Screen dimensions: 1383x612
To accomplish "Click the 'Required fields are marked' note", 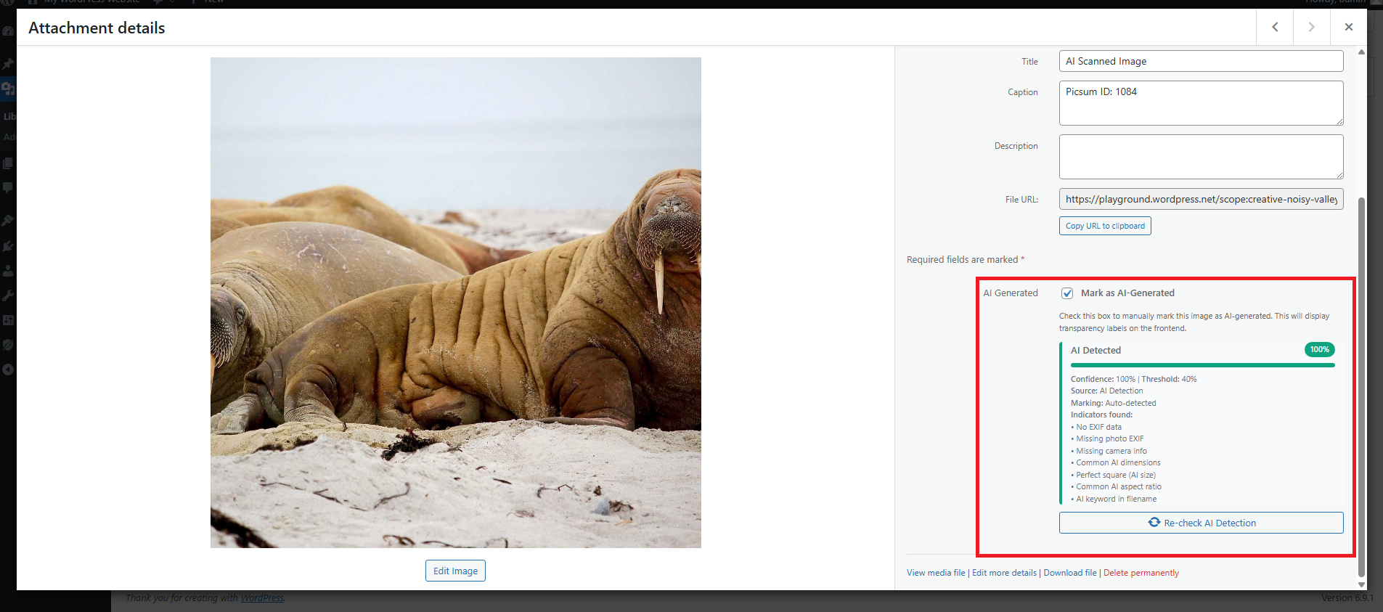I will [x=965, y=259].
